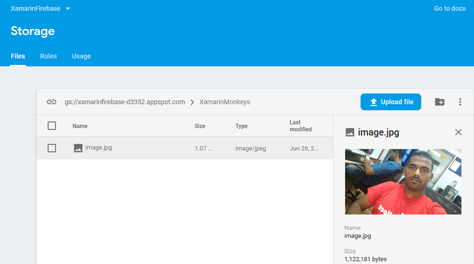Viewport: 474px width, 264px height.
Task: Create a new folder icon
Action: tap(439, 102)
